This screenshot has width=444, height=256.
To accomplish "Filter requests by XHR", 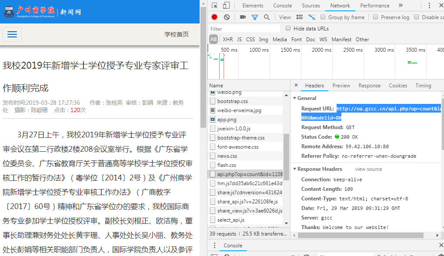I will (x=228, y=39).
